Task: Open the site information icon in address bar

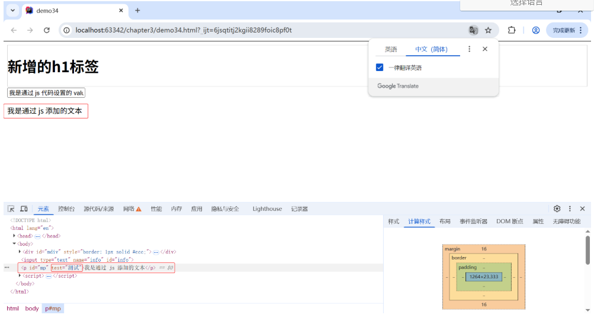Action: [x=67, y=30]
